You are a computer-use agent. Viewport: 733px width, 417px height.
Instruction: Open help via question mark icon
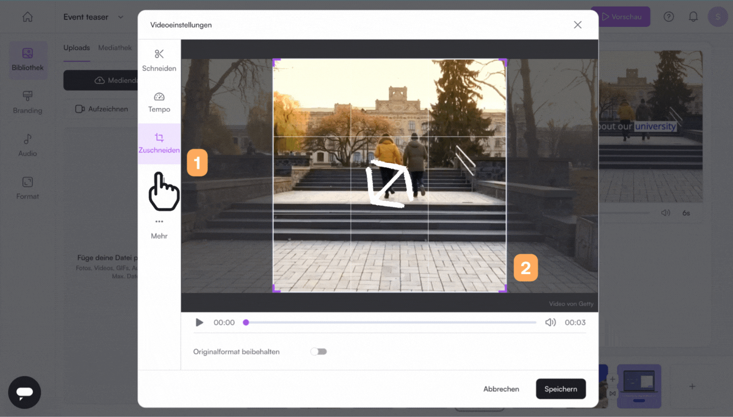(x=669, y=17)
